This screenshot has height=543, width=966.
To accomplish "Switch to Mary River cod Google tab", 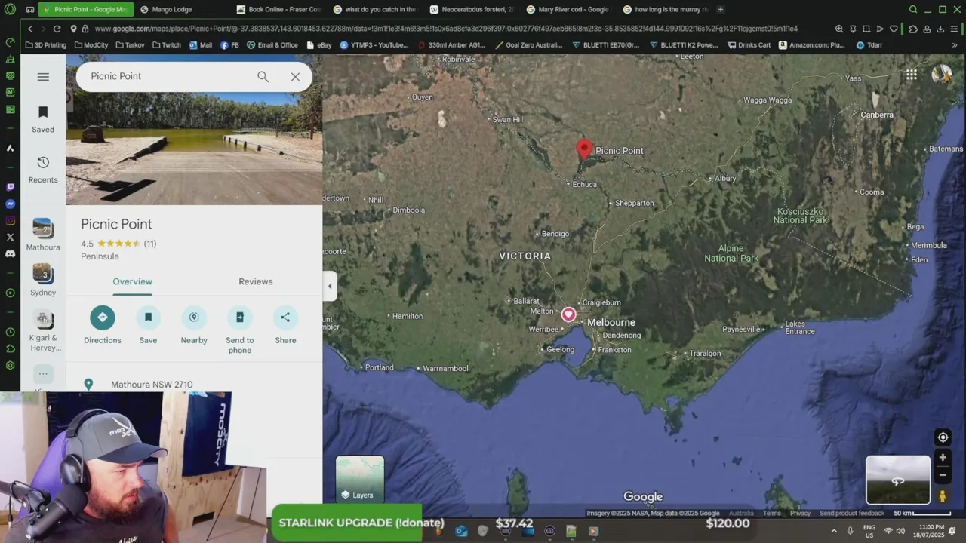I will [x=568, y=10].
